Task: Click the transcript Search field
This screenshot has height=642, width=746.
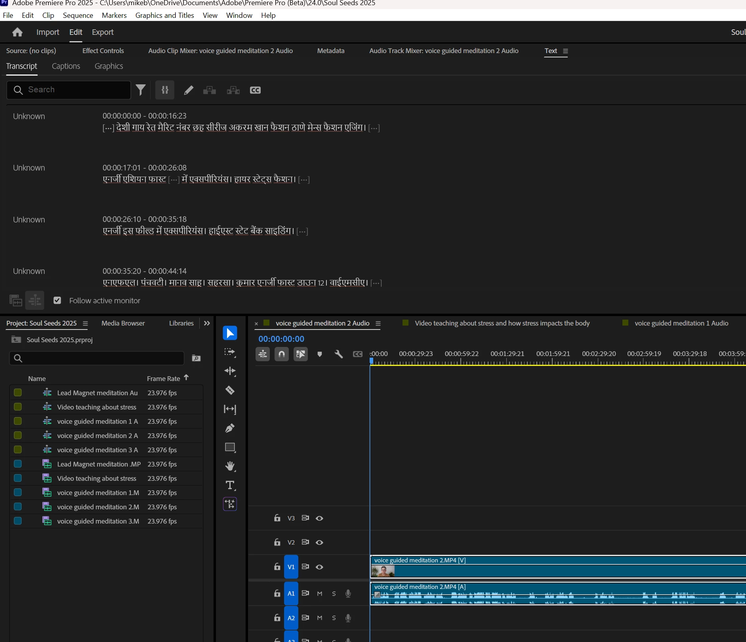Action: click(69, 90)
